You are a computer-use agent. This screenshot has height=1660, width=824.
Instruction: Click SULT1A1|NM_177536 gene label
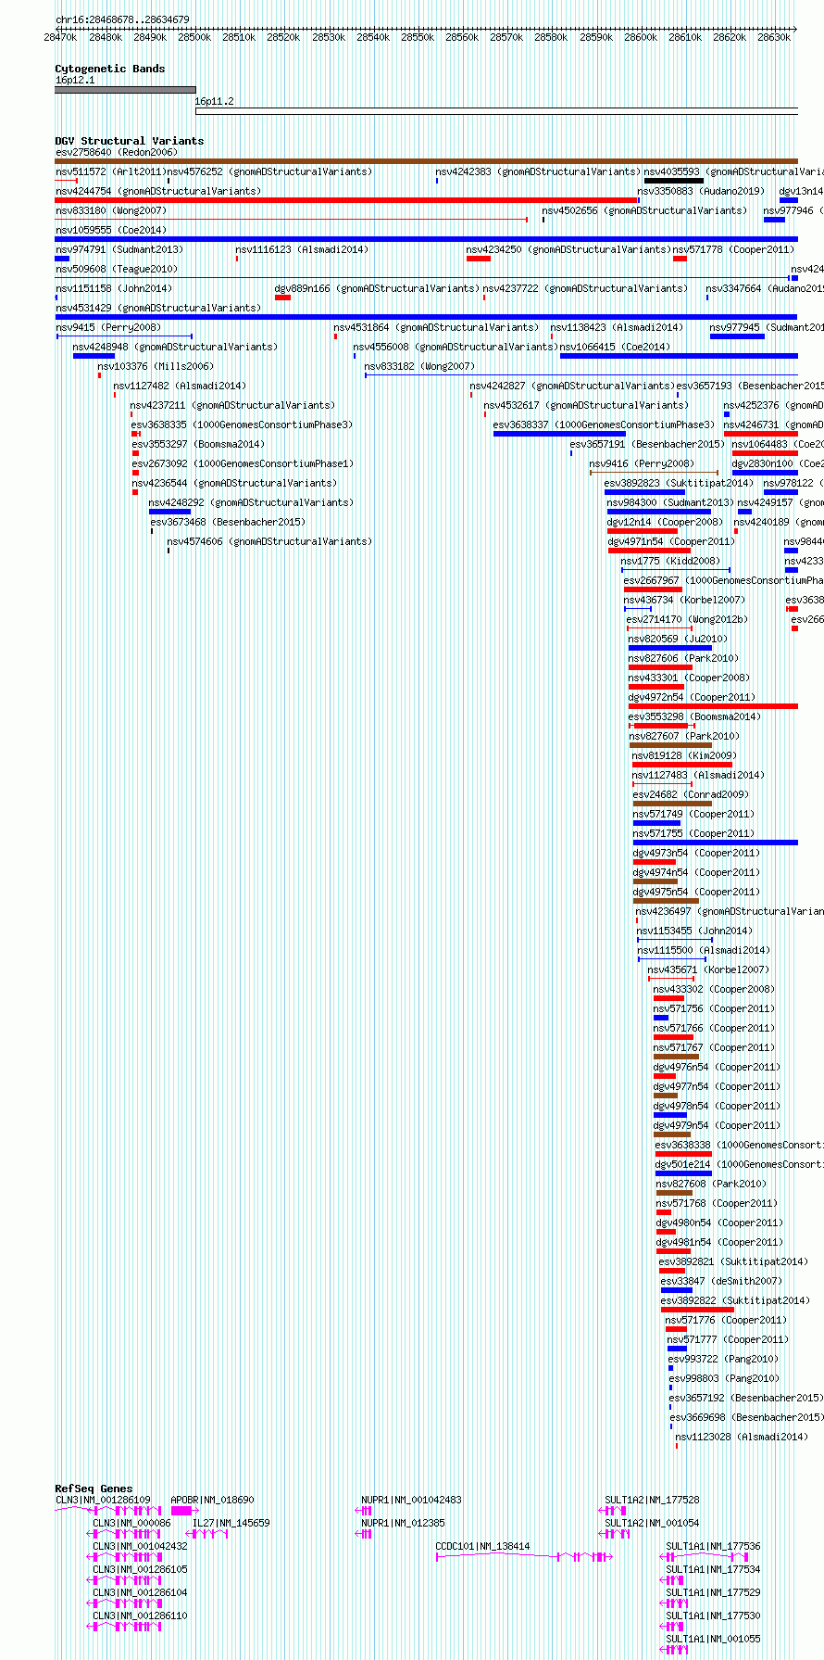point(713,1546)
